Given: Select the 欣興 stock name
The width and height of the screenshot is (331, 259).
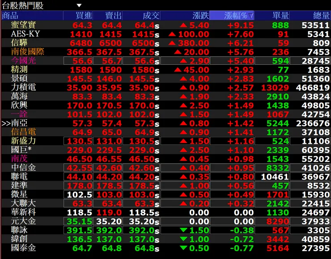Looking at the screenshot, I should pos(19,105).
